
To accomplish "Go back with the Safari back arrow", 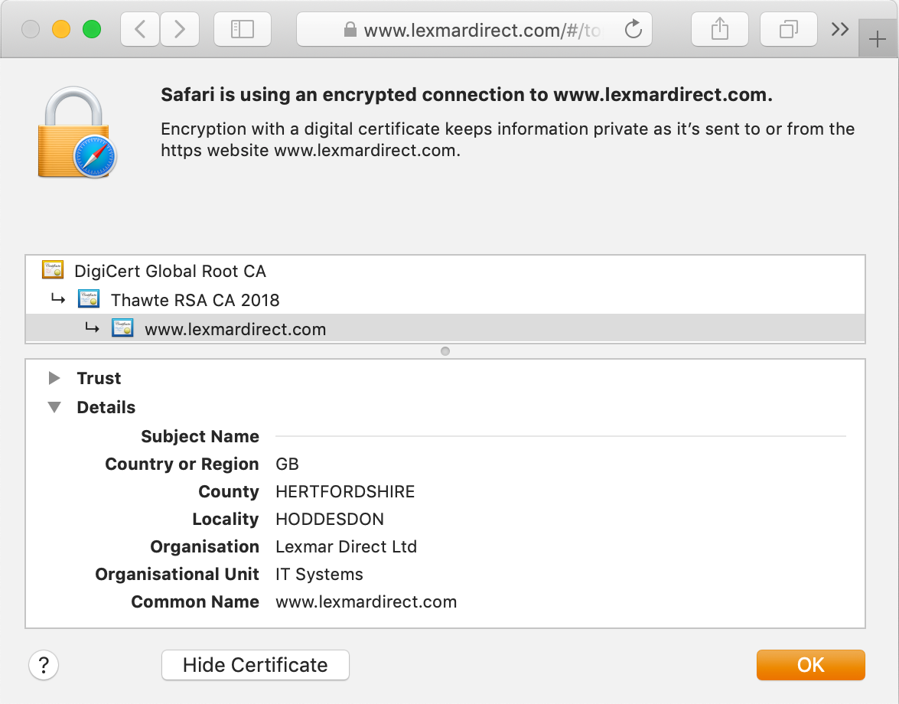I will (x=140, y=29).
